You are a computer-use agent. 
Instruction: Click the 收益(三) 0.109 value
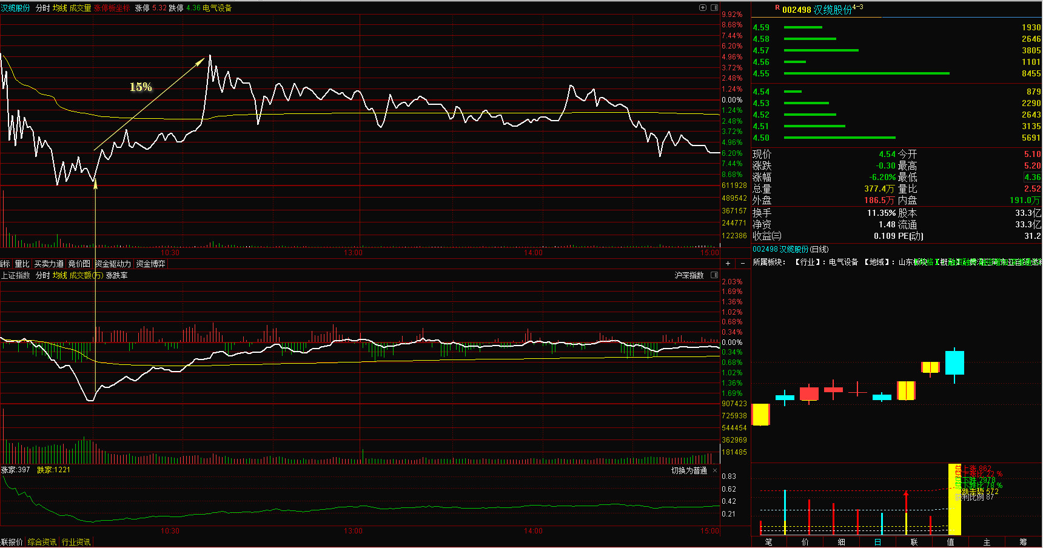pos(886,236)
